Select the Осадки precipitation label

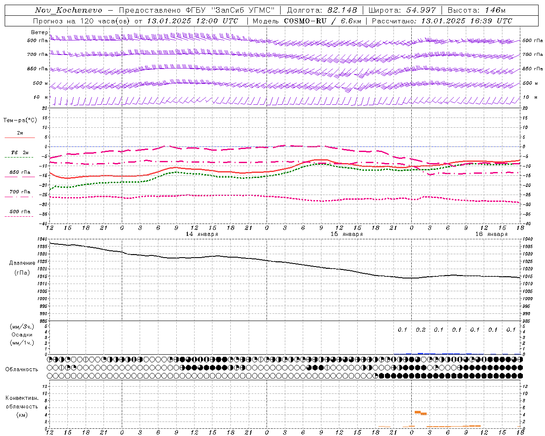coord(22,335)
